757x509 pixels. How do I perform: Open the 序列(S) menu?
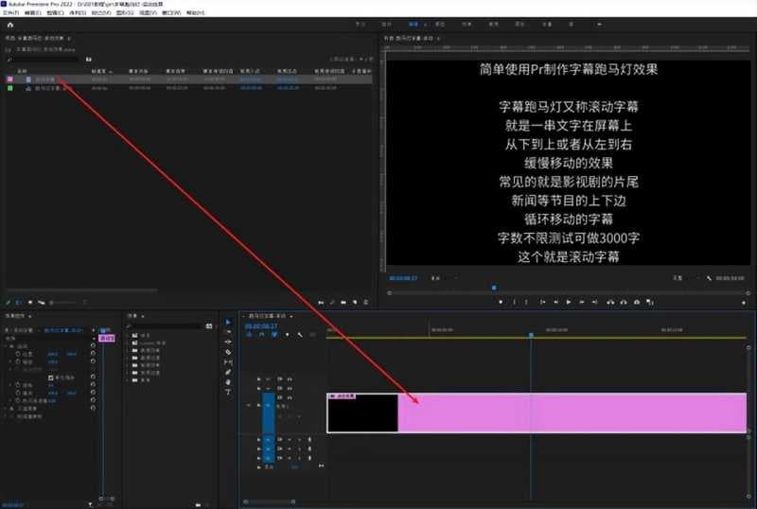pyautogui.click(x=78, y=13)
